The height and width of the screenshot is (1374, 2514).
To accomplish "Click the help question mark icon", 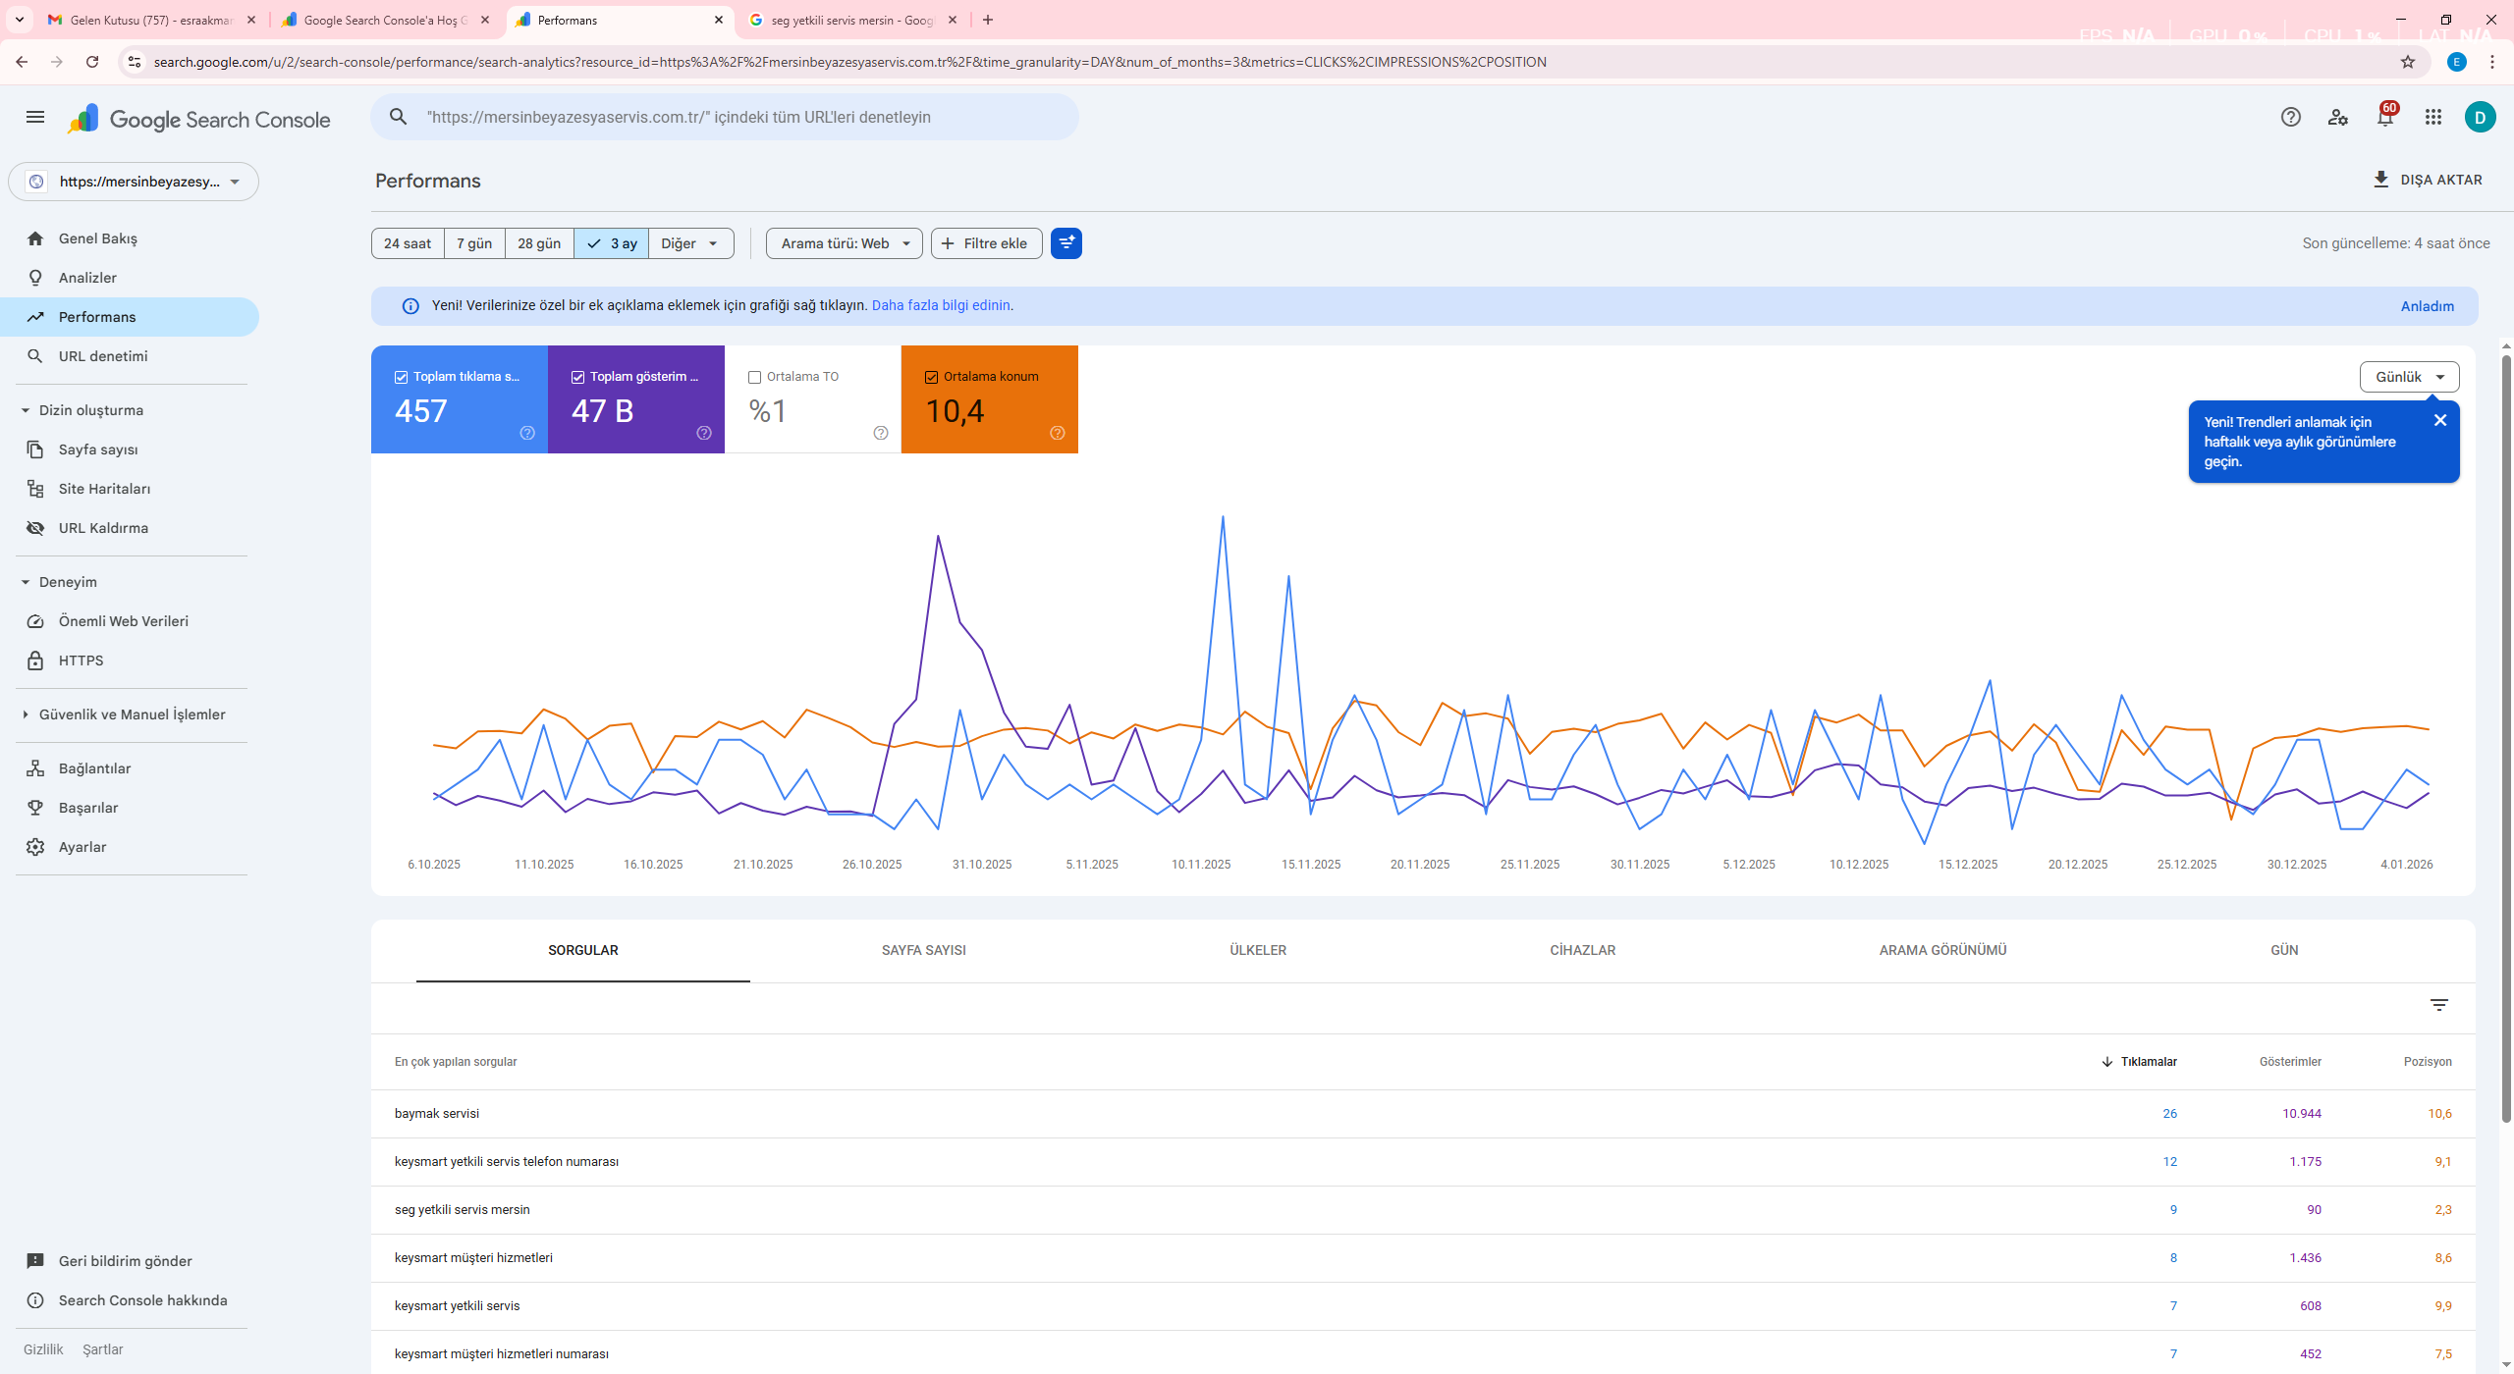I will pyautogui.click(x=2291, y=118).
